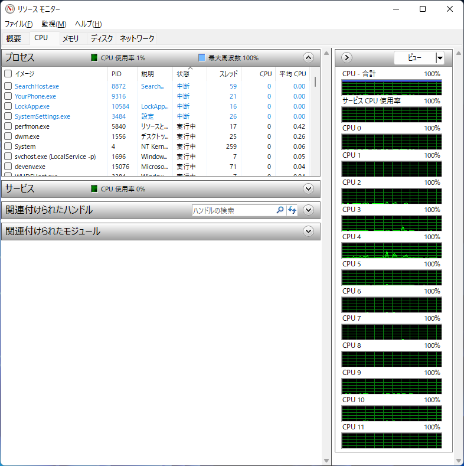Toggle the select-all イメージ header checkbox
The width and height of the screenshot is (464, 466).
click(8, 74)
